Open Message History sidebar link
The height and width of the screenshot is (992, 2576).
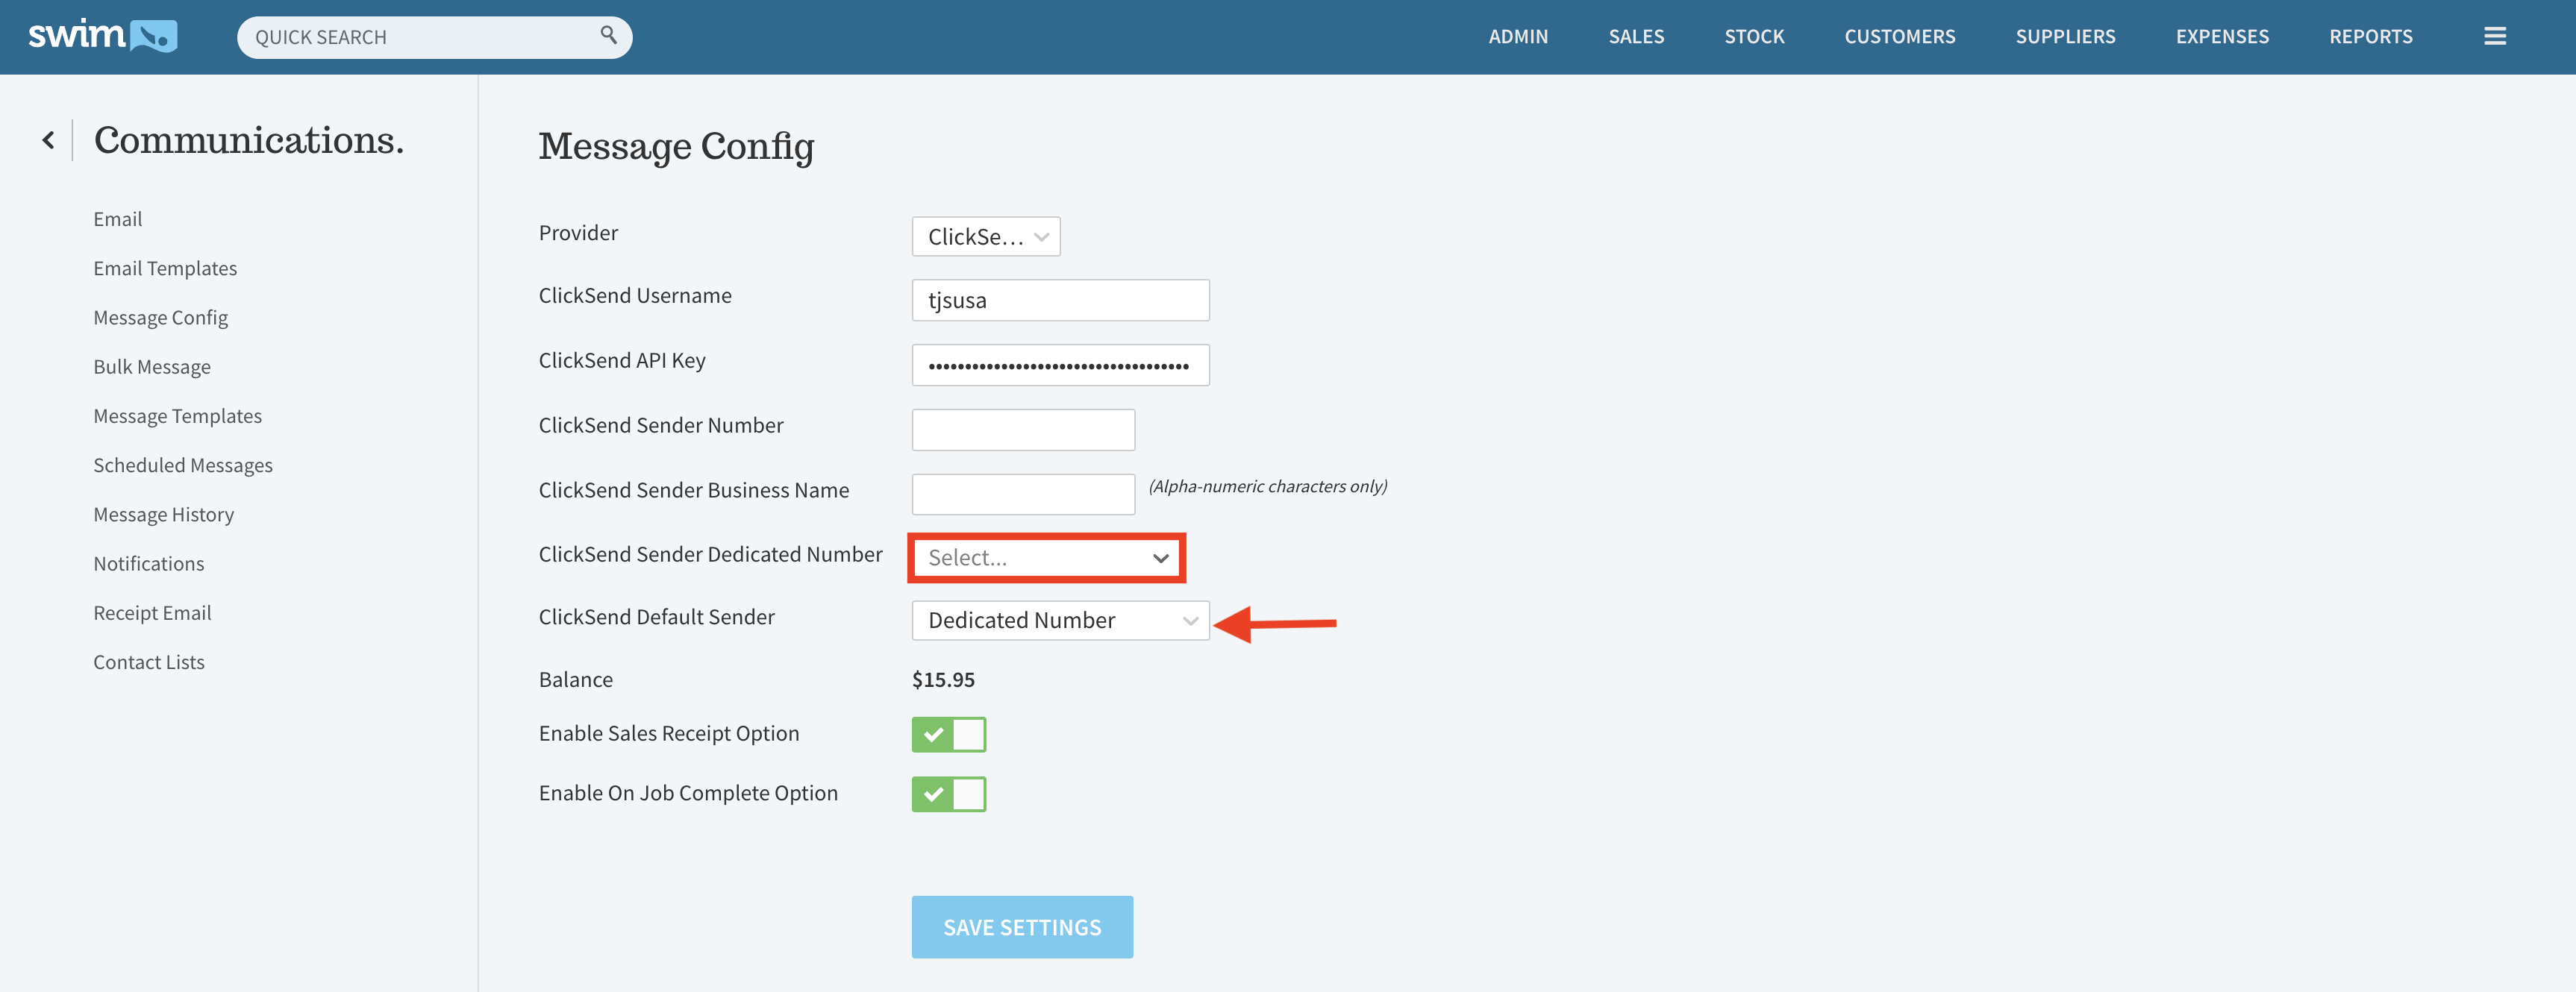163,514
